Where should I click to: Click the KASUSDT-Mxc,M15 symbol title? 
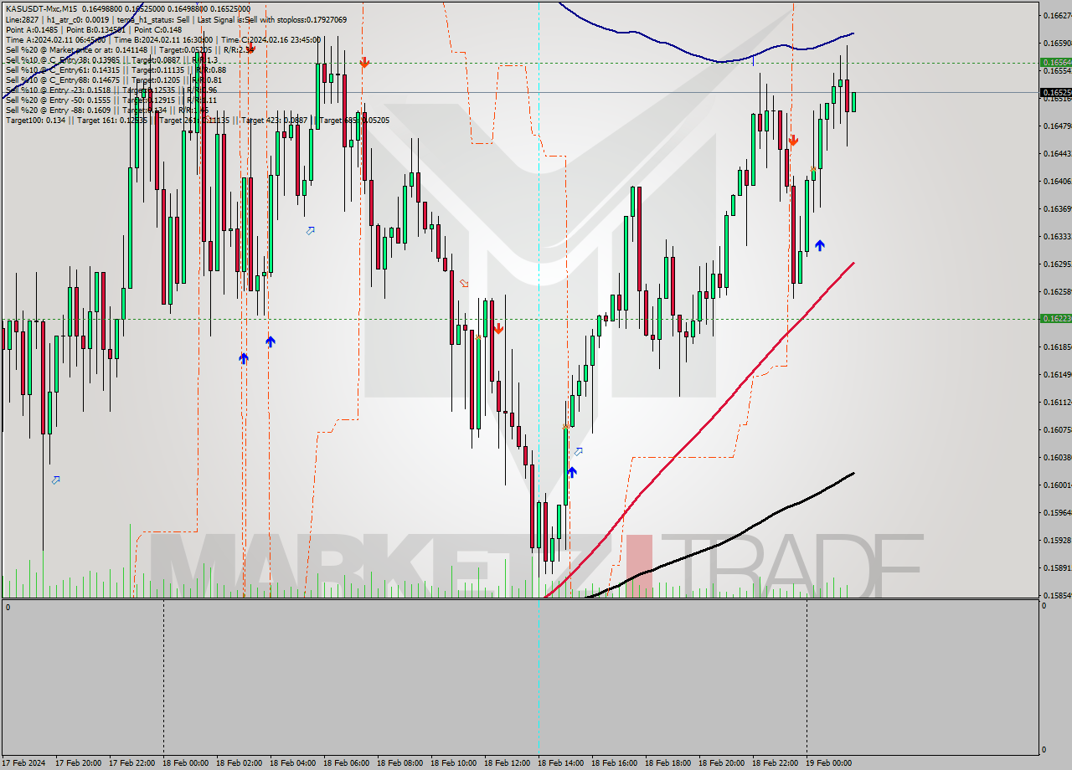tap(41, 8)
